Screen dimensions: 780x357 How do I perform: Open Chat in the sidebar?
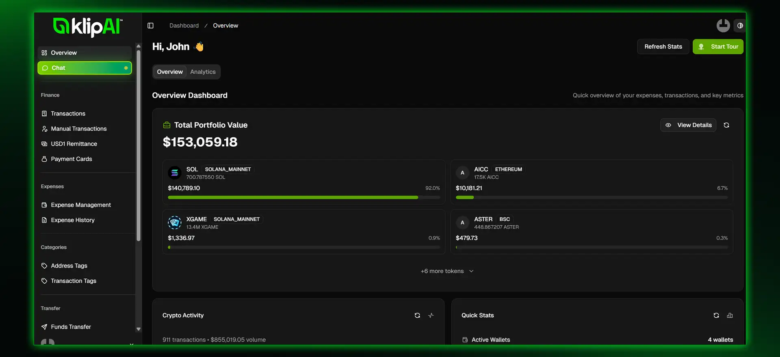pos(84,68)
